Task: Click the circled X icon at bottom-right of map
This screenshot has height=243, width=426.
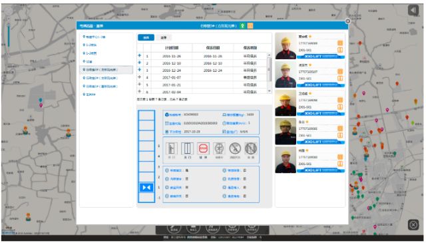Action: [x=413, y=225]
